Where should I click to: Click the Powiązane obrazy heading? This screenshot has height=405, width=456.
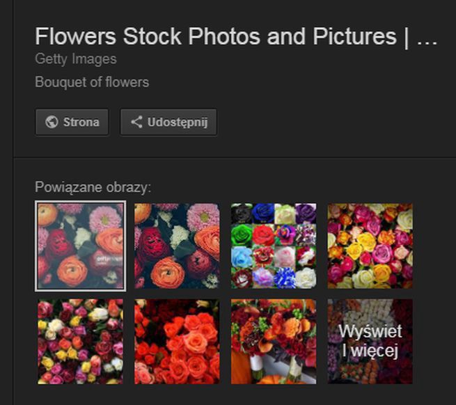pos(93,186)
